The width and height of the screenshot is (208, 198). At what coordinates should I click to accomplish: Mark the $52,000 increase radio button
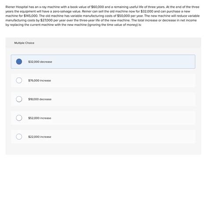coord(19,118)
